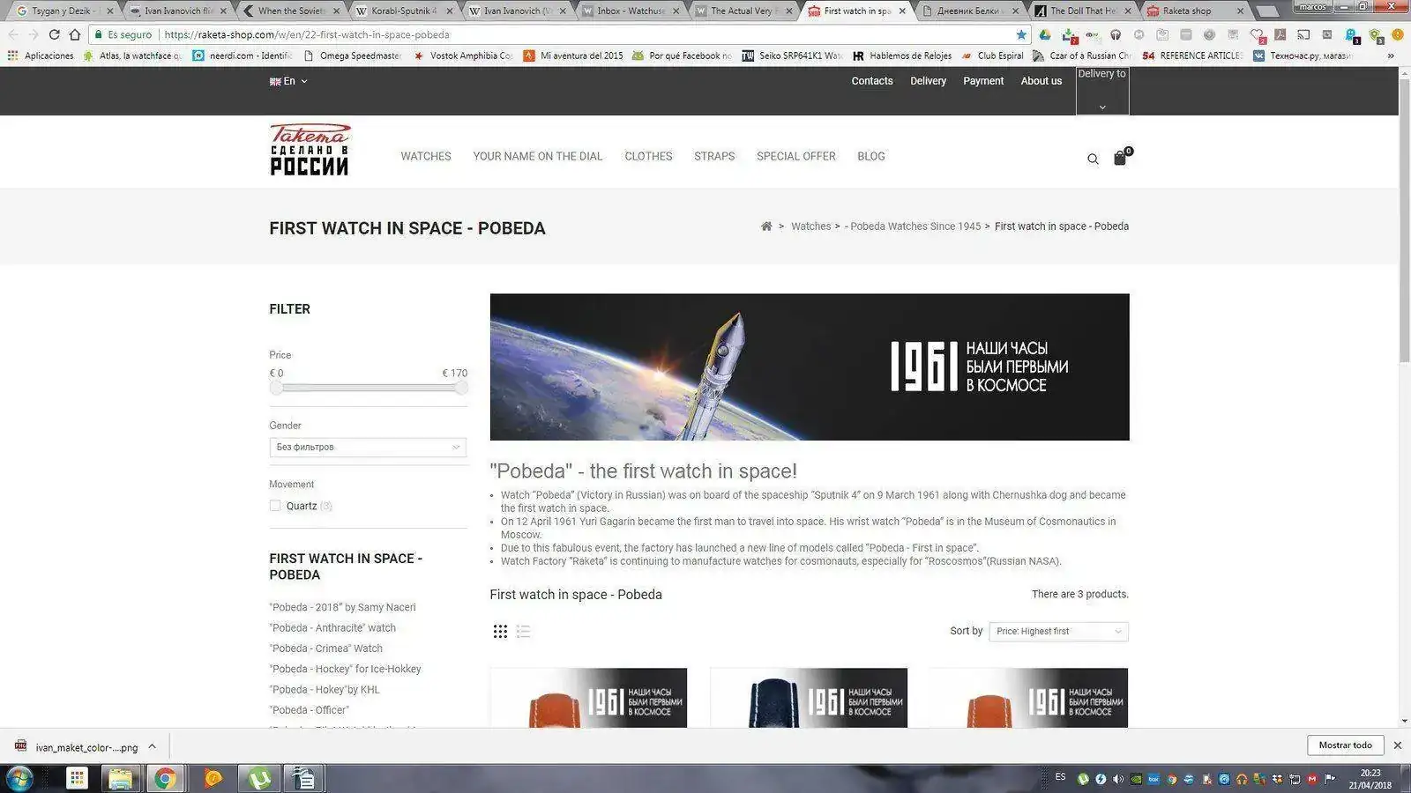This screenshot has width=1411, height=793.
Task: Expand the Delivery to dropdown
Action: (x=1101, y=91)
